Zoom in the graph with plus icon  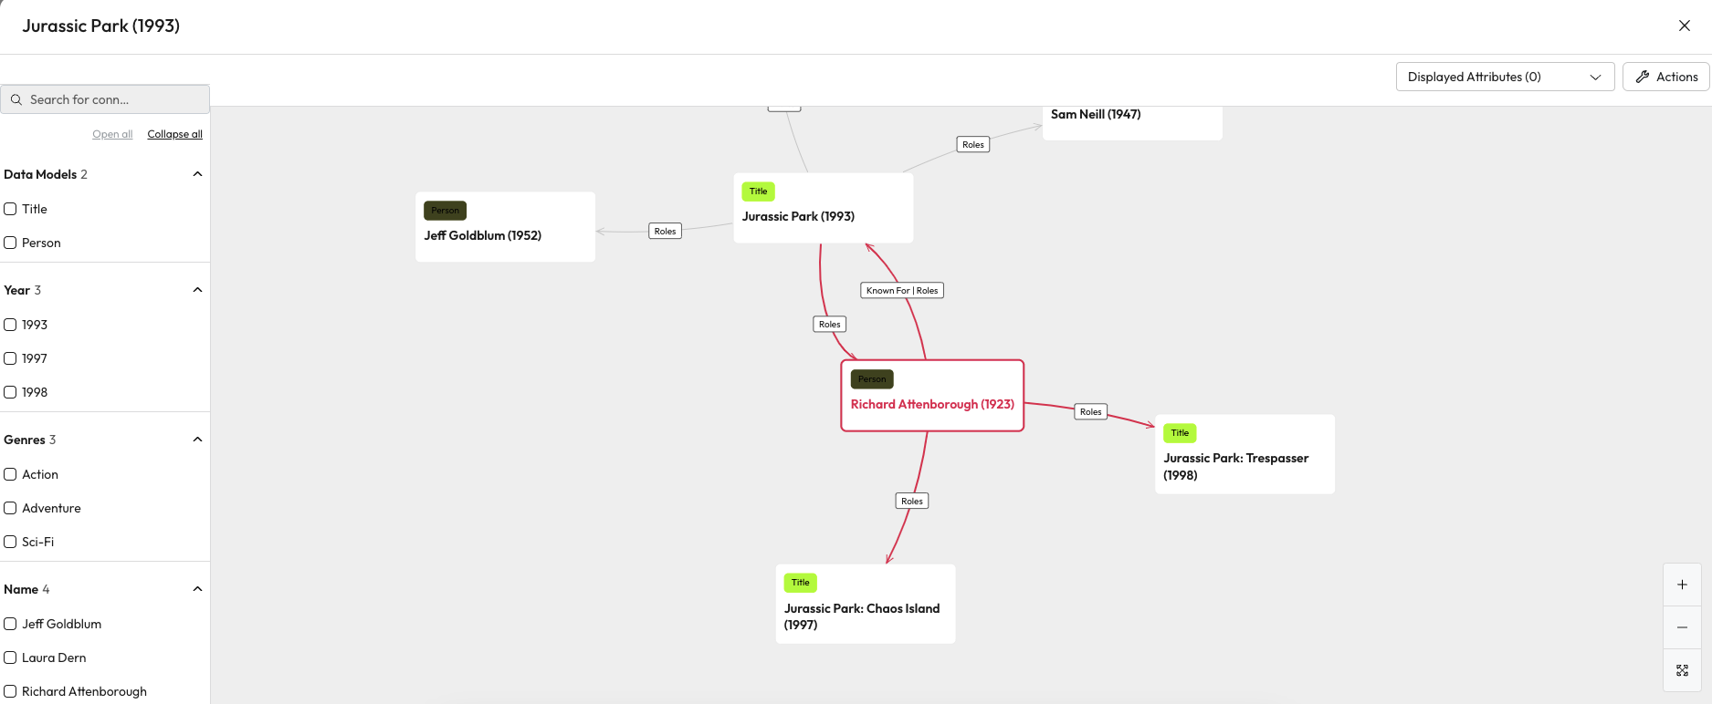[1682, 585]
